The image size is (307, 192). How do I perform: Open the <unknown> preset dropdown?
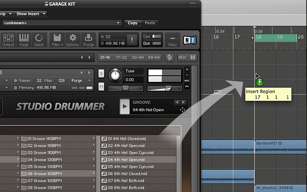coord(61,23)
